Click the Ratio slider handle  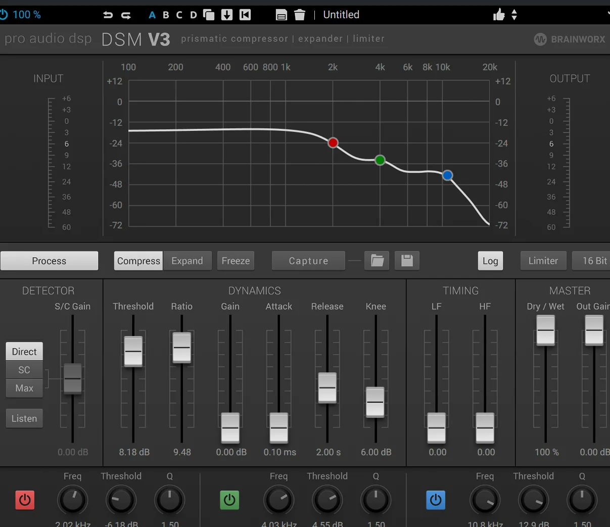coord(182,348)
